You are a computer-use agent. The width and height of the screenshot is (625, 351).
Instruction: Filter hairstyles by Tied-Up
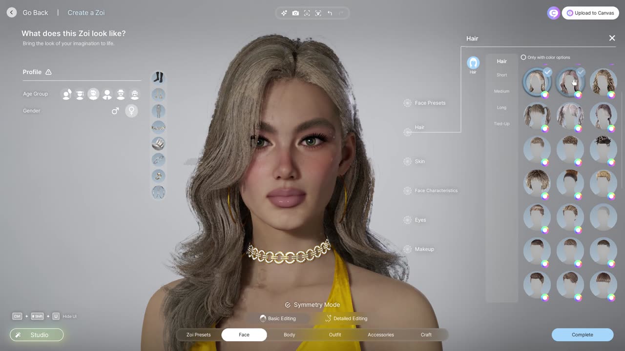tap(502, 124)
